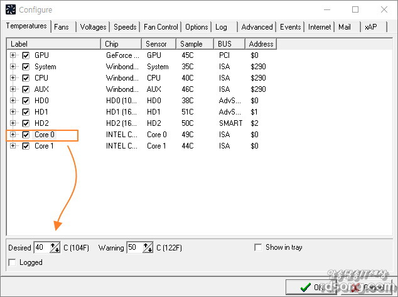
Task: Open the Fan Control tab
Action: point(161,27)
